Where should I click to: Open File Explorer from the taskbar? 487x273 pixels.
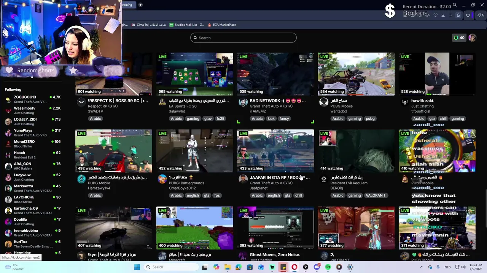(x=227, y=267)
